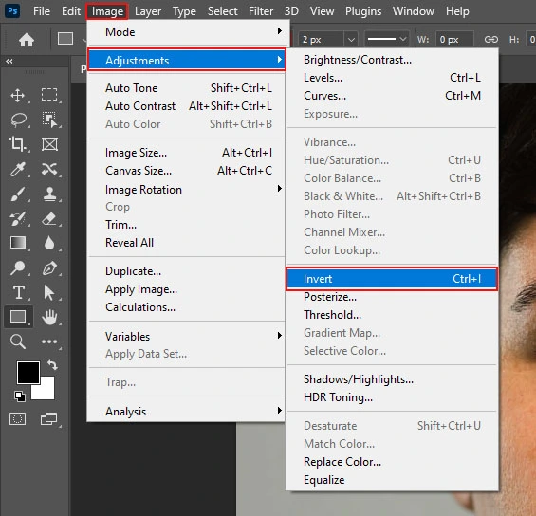Reset default foreground and background colors
Image resolution: width=536 pixels, height=516 pixels.
click(x=20, y=396)
